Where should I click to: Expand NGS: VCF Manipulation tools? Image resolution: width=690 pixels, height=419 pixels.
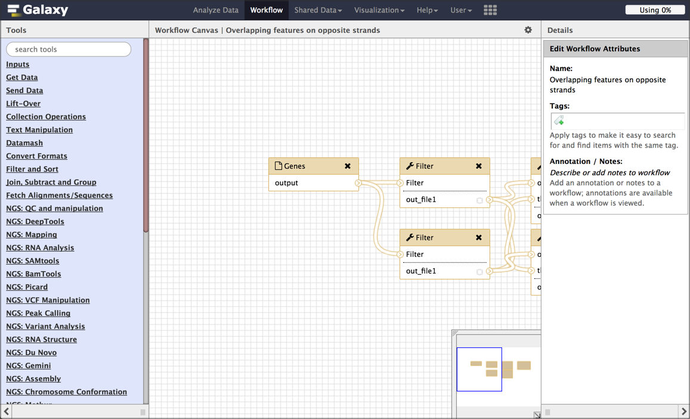tap(48, 300)
